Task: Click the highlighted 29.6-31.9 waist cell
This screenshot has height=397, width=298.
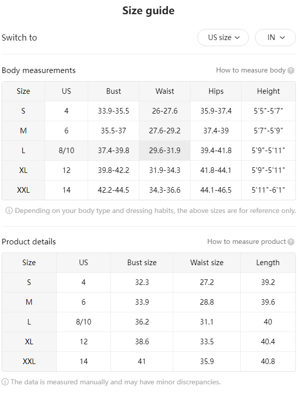Action: pos(165,151)
